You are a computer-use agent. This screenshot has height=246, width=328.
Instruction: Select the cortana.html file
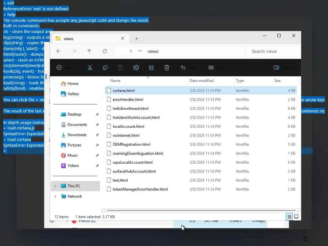tap(201, 90)
